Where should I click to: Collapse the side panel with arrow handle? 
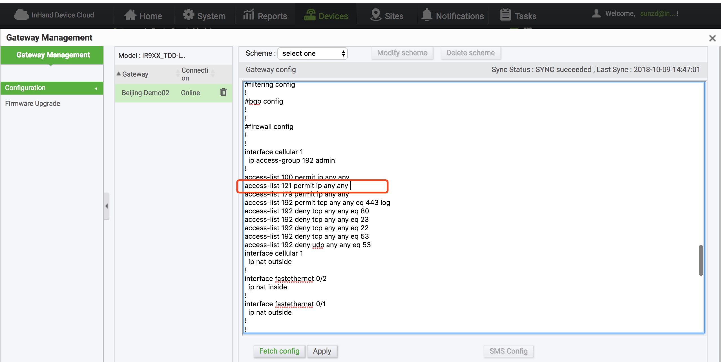pos(107,206)
